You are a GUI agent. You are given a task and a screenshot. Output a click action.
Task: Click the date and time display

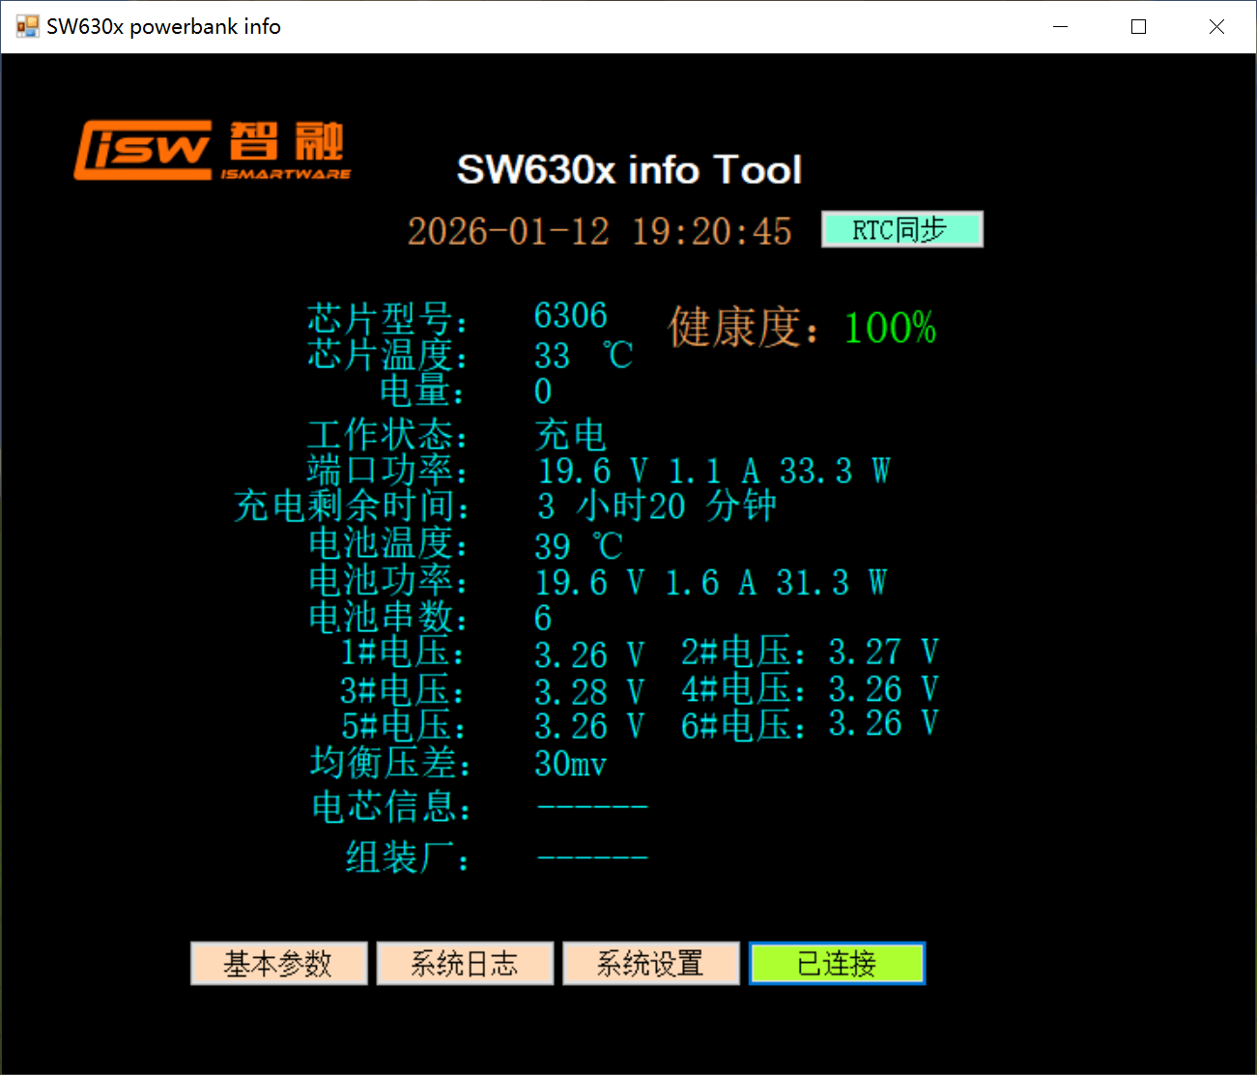[x=599, y=231]
